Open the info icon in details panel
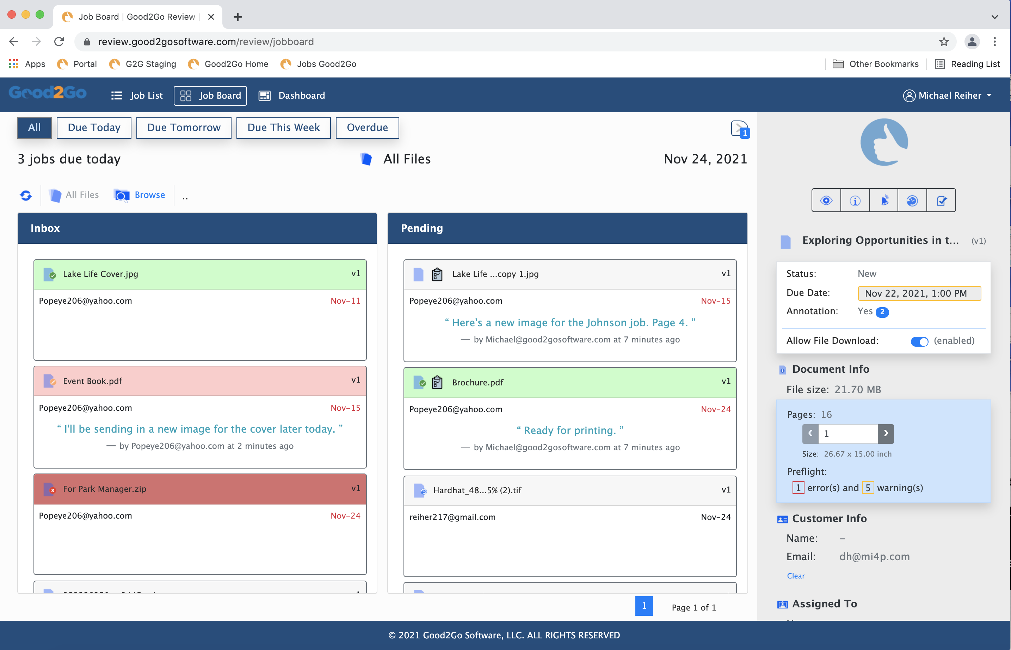Screen dimensions: 1011x650 coord(855,200)
